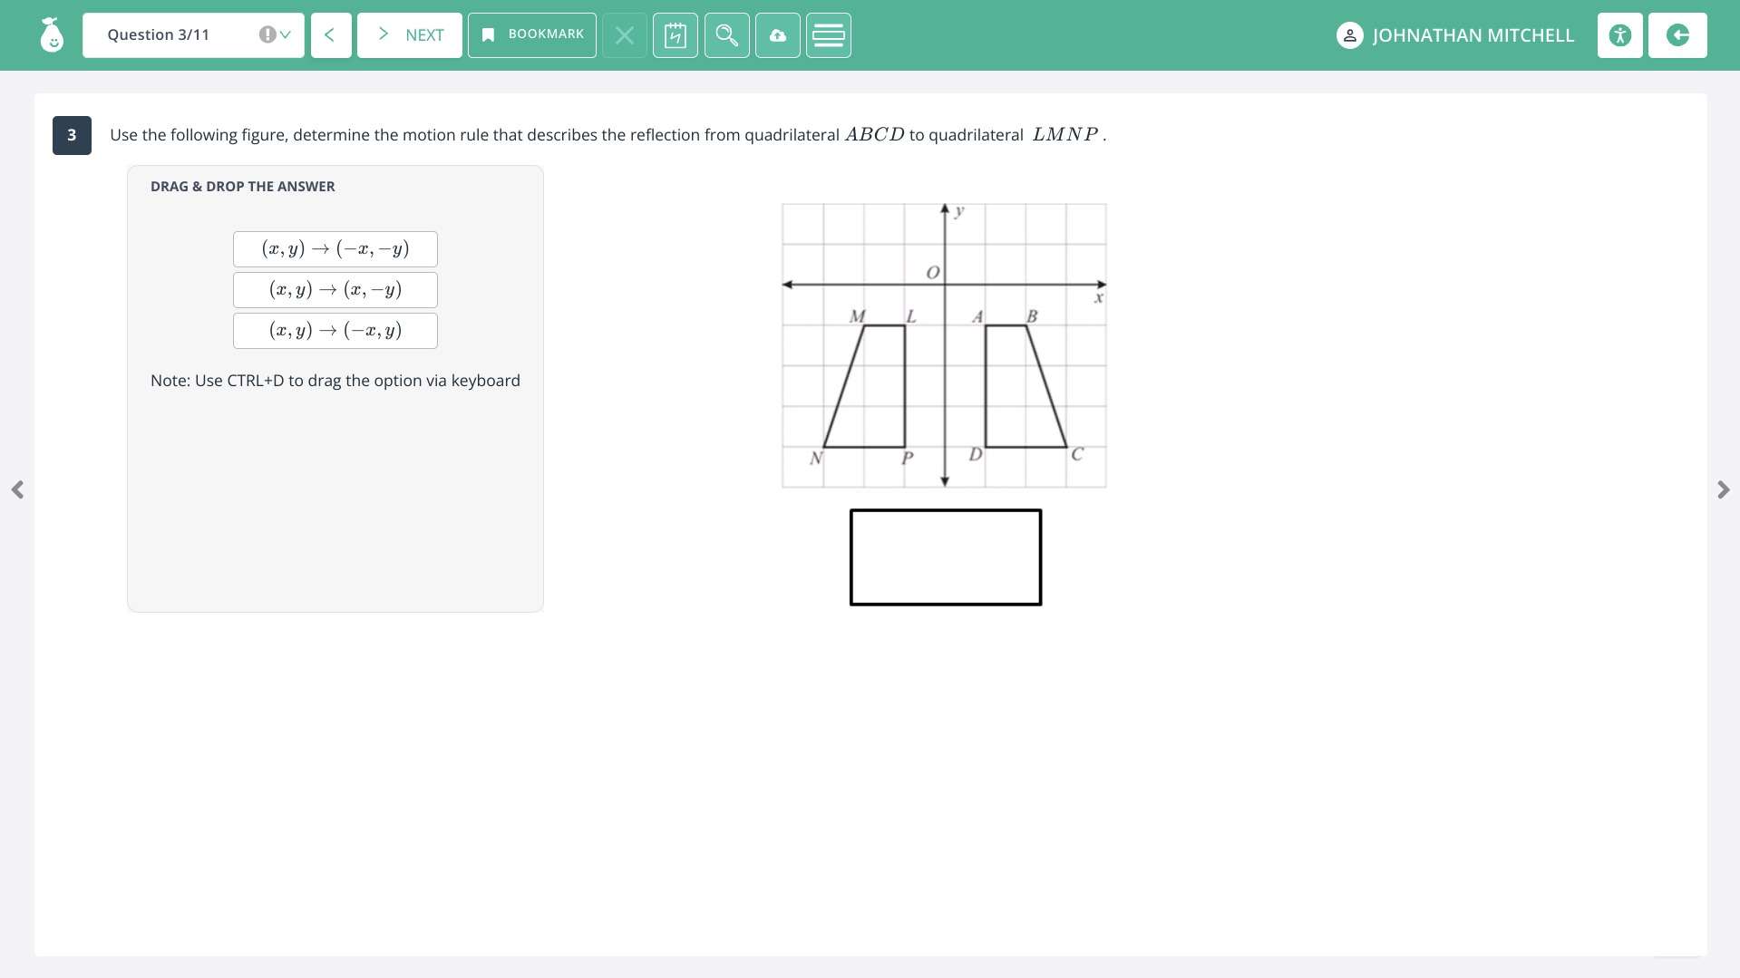Click the cloud upload icon
This screenshot has width=1740, height=978.
[x=778, y=35]
